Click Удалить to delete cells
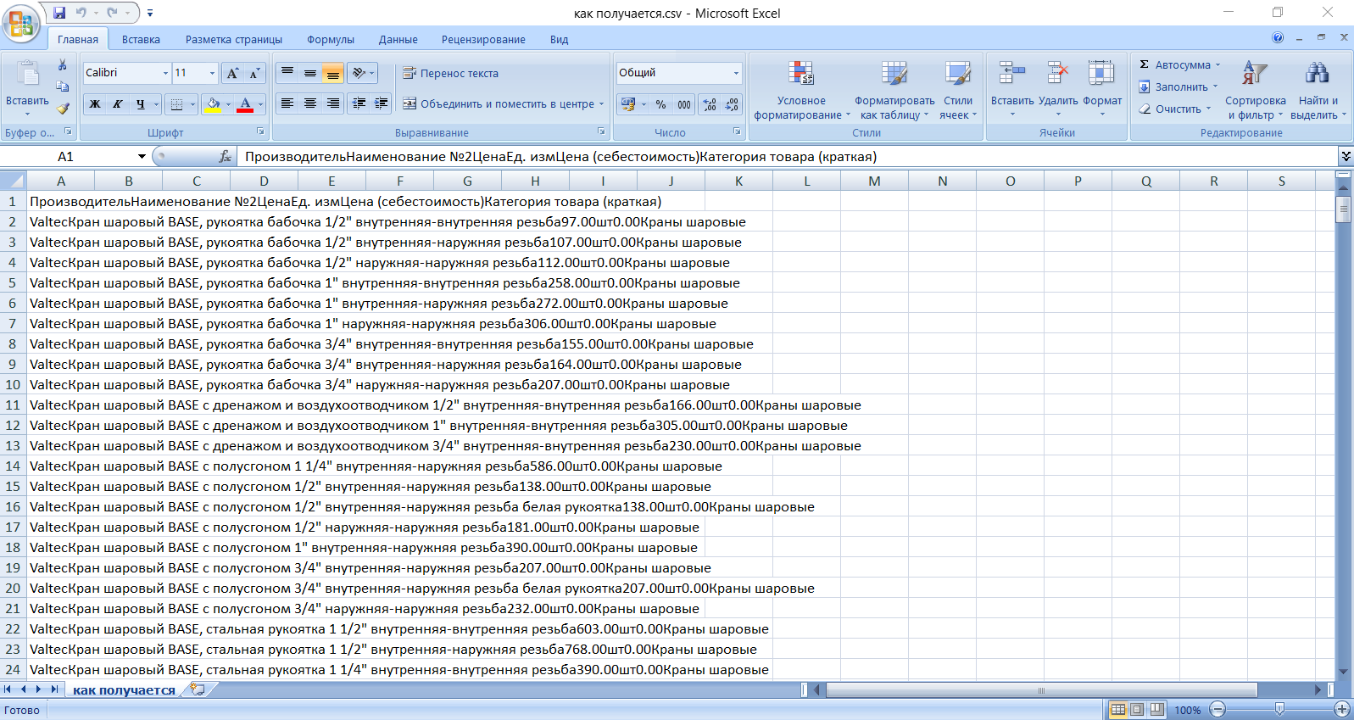The width and height of the screenshot is (1354, 720). pyautogui.click(x=1058, y=90)
